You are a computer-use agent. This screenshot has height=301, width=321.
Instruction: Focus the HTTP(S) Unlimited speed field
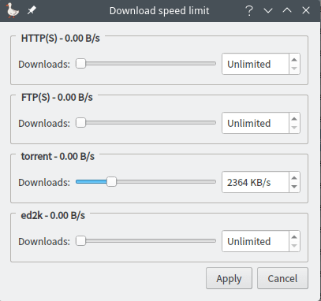256,64
